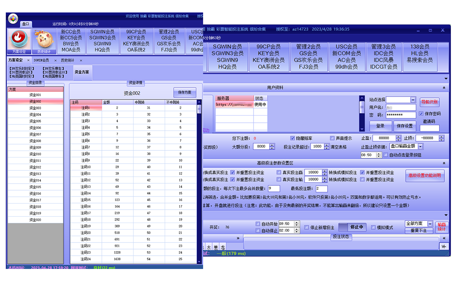Open the 全部方案 dropdown list
The height and width of the screenshot is (281, 460).
pyautogui.click(x=430, y=224)
